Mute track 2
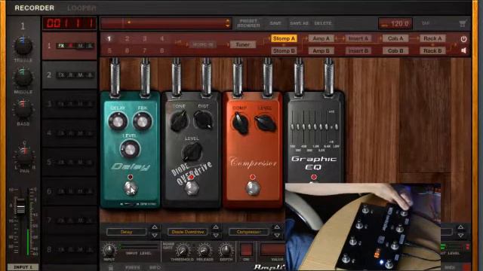Image resolution: width=483 pixels, height=271 pixels. tap(81, 75)
